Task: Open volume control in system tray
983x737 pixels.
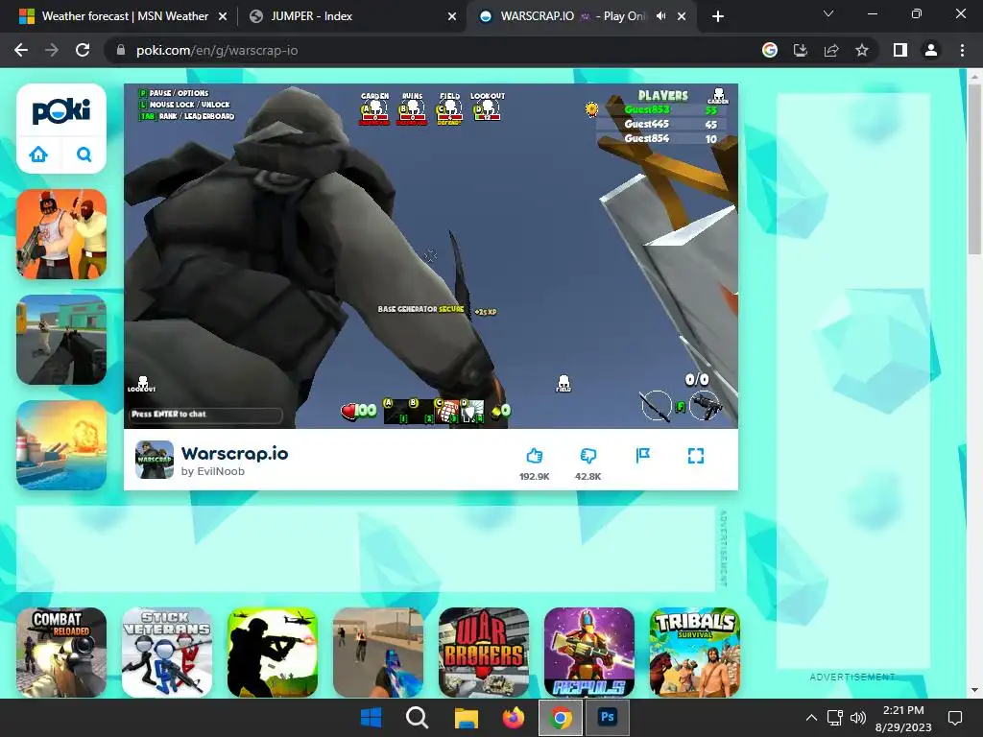Action: [x=857, y=718]
